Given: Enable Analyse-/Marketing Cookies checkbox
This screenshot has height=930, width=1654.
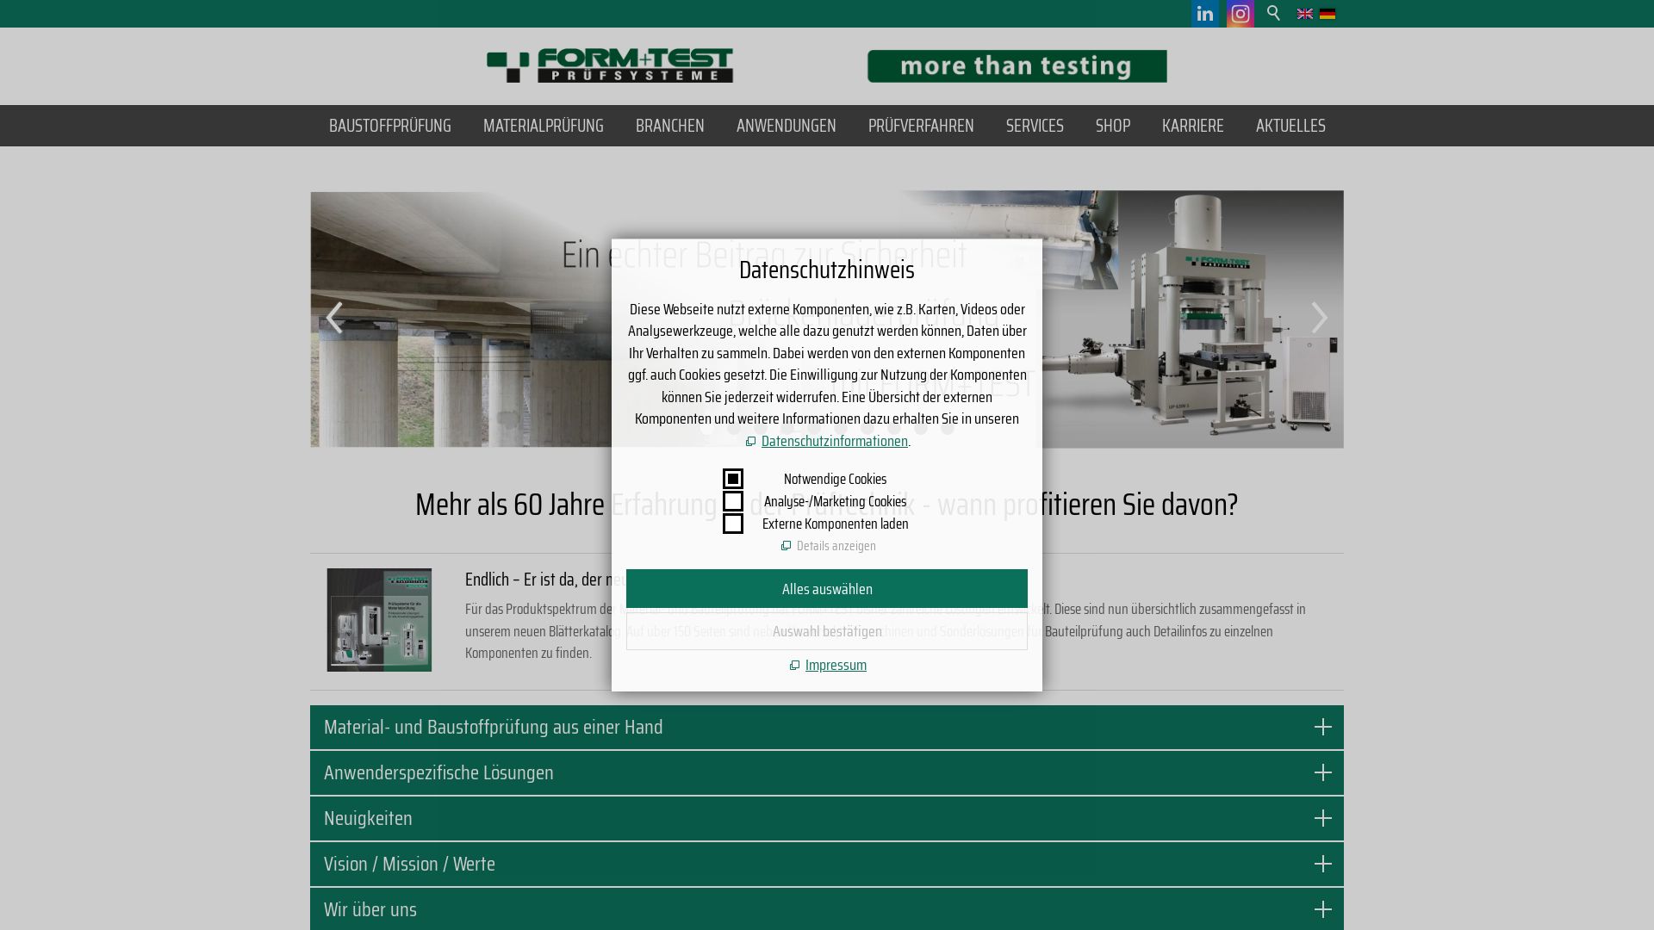Looking at the screenshot, I should (x=733, y=501).
